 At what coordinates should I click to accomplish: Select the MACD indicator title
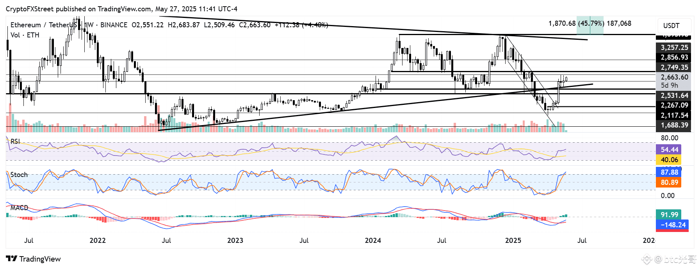[x=19, y=207]
